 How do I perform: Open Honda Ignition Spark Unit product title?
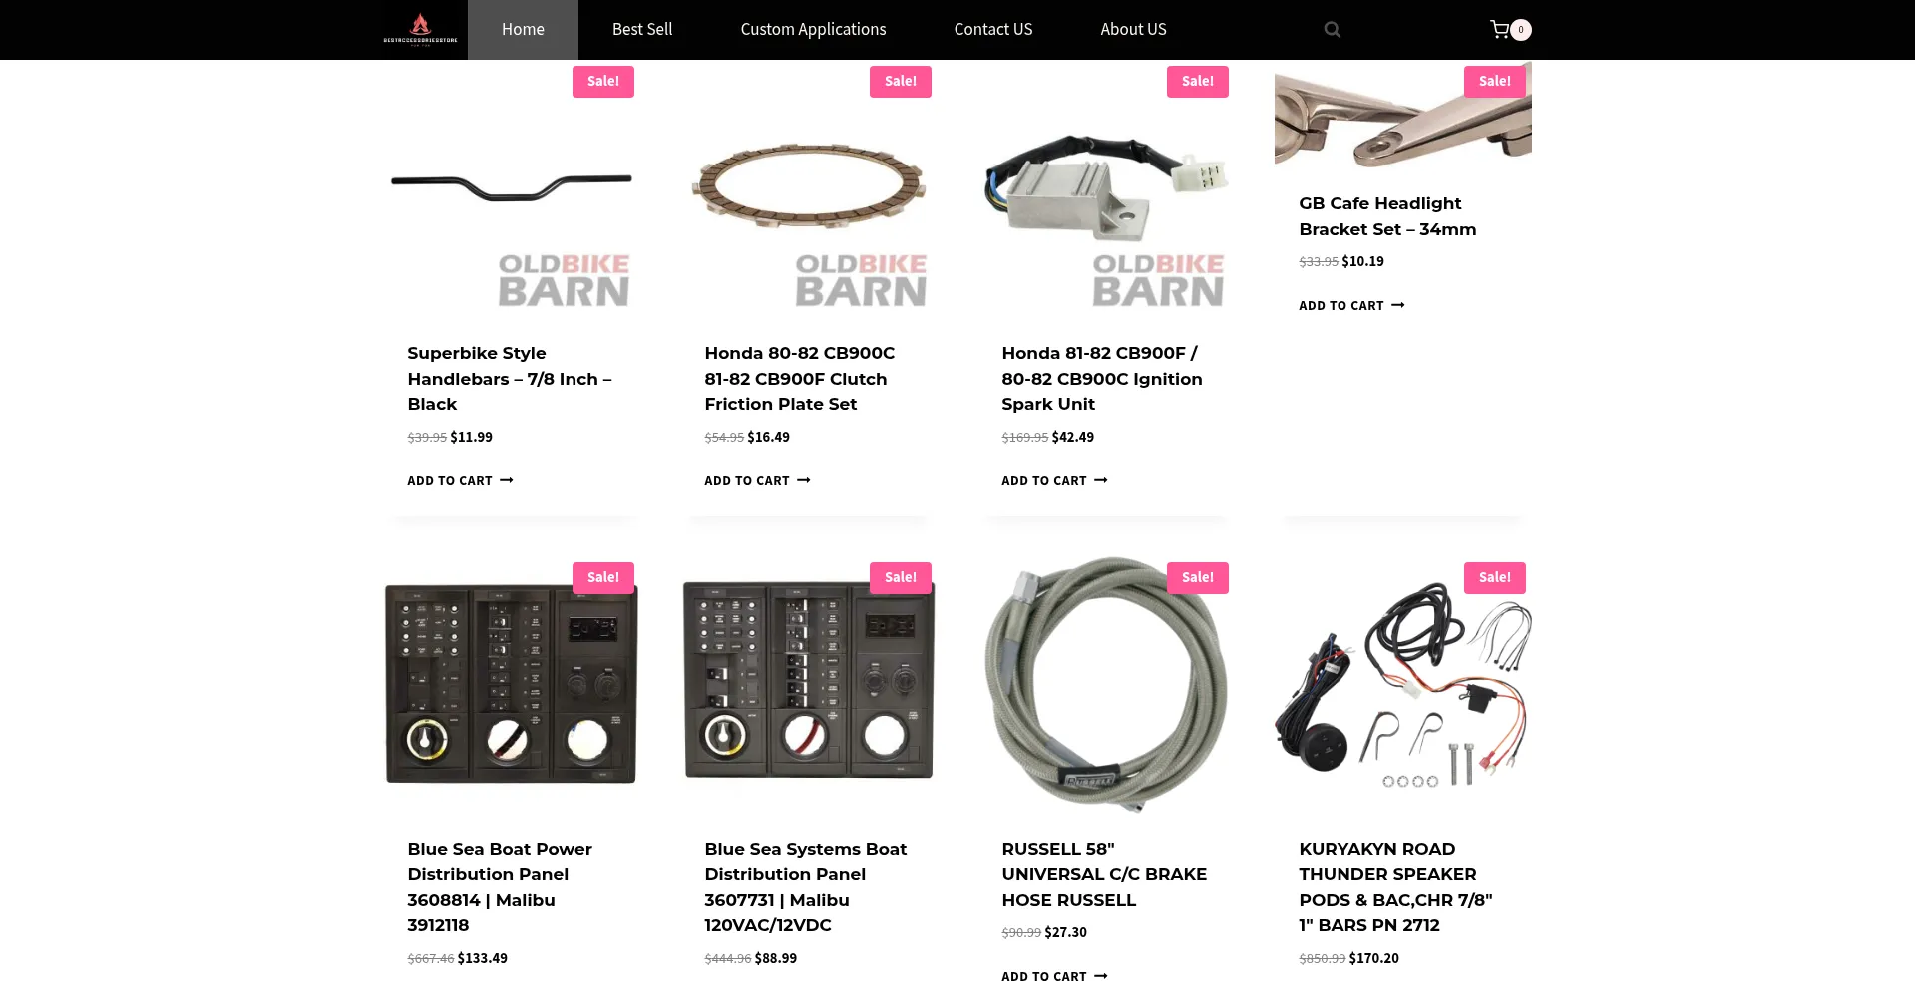[1102, 379]
